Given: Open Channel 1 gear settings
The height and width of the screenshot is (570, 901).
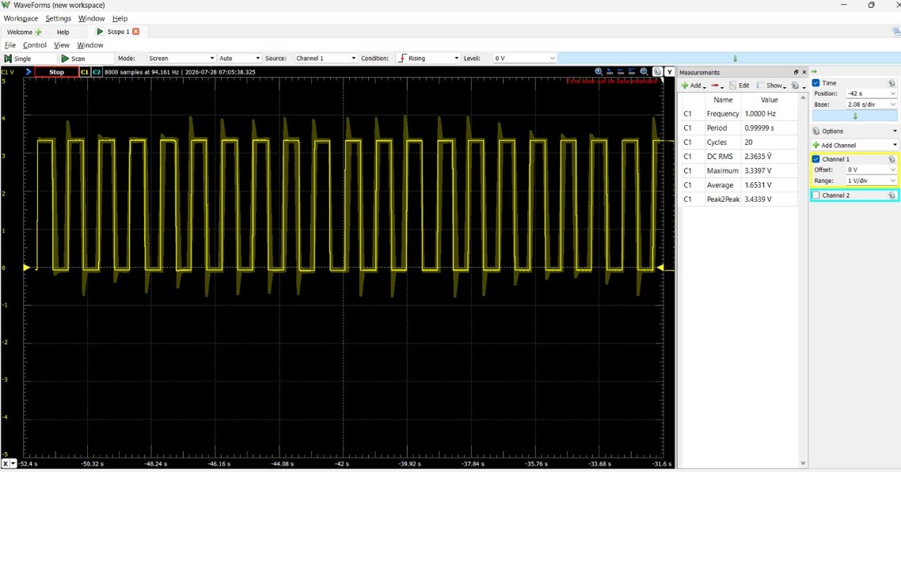Looking at the screenshot, I should (x=891, y=159).
